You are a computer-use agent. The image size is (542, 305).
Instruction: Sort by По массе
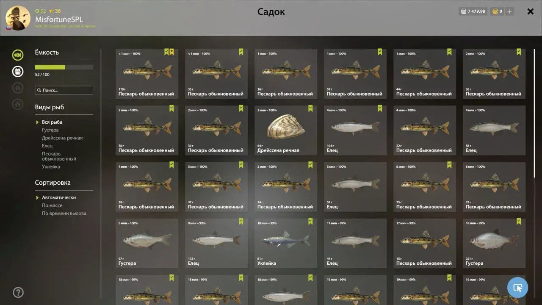(52, 205)
